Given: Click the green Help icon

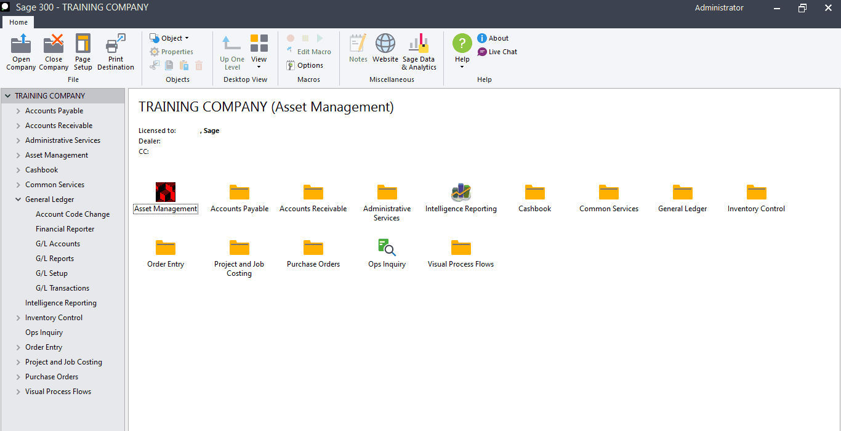Looking at the screenshot, I should pyautogui.click(x=462, y=44).
